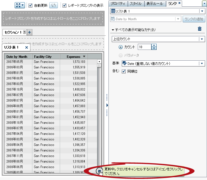Click the fit-to-view layout icon
Viewport: 207px width, 180px height.
tap(18, 5)
